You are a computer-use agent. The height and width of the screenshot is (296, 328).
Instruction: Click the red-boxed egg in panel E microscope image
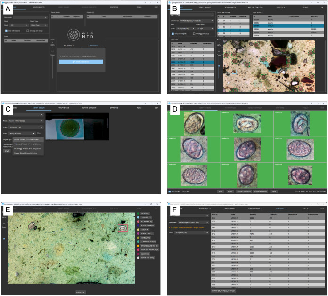pos(123,228)
